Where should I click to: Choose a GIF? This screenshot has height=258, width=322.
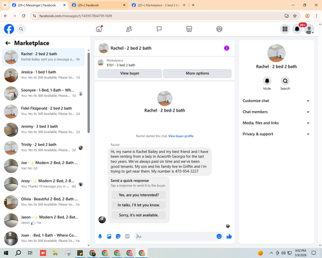(x=128, y=237)
